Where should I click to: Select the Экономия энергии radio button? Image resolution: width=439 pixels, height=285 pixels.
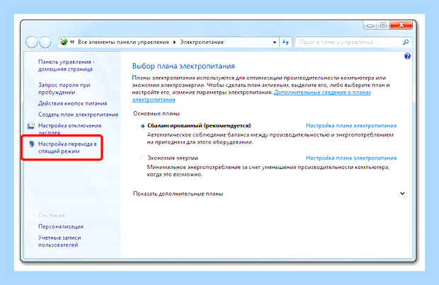[x=142, y=158]
